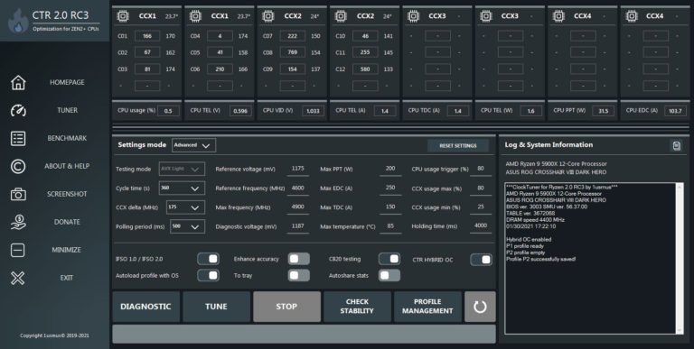Click the chip icon of CCX3 first panel
The image size is (694, 349).
[413, 16]
